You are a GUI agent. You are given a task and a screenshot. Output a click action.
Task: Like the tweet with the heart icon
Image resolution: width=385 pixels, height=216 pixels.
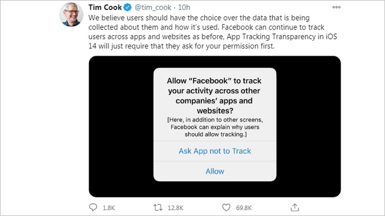tap(226, 208)
